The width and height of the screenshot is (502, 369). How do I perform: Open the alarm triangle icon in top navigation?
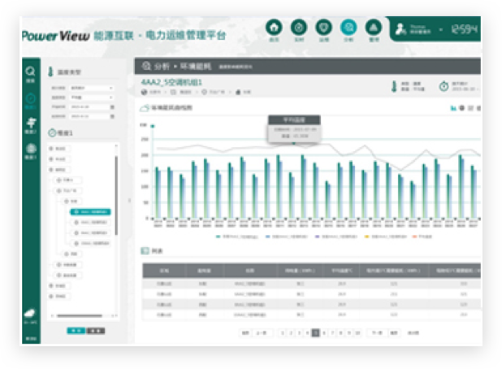[374, 28]
